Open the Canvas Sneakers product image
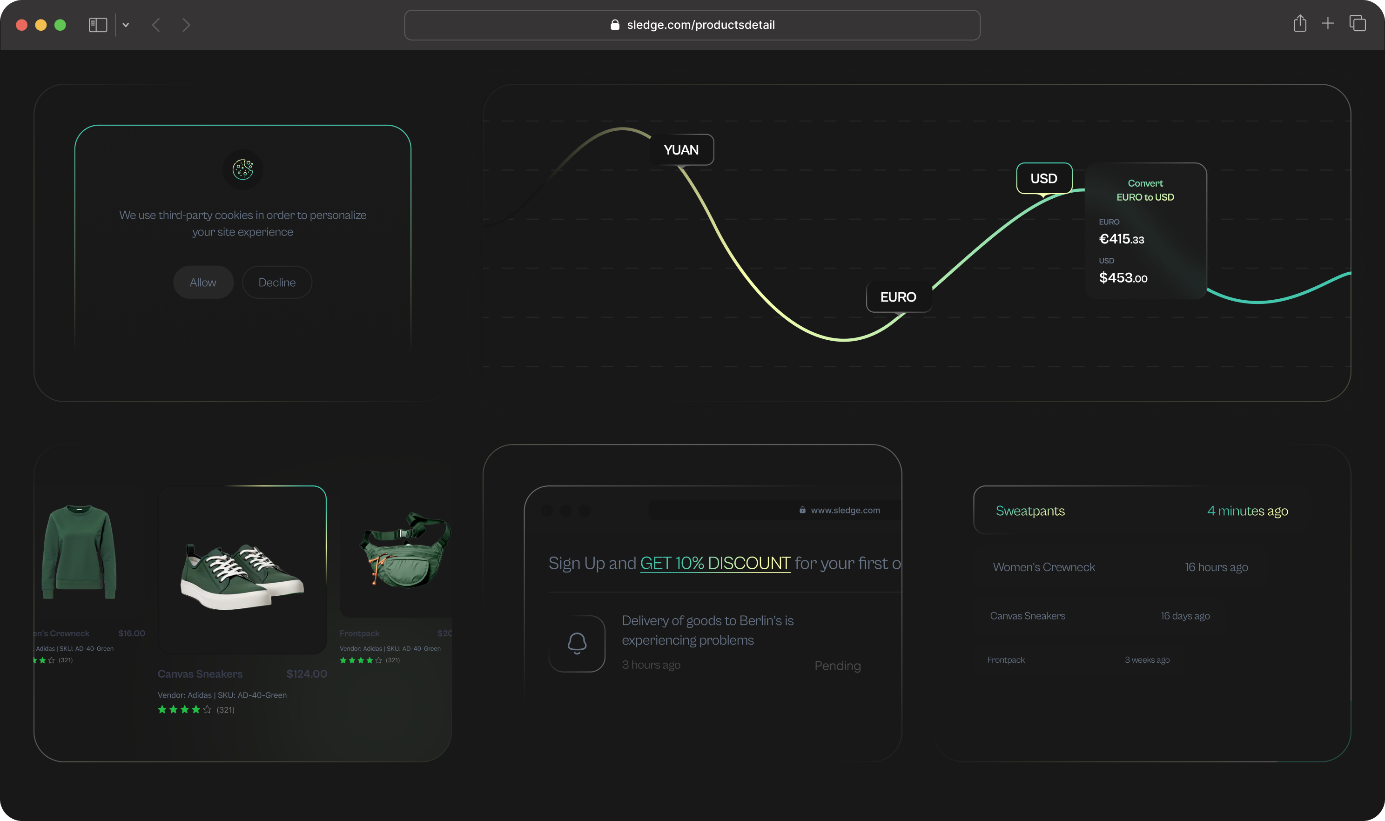Image resolution: width=1385 pixels, height=821 pixels. pyautogui.click(x=242, y=570)
